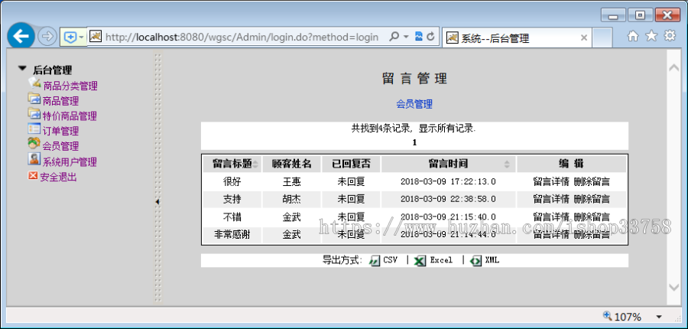Open the address bar search dropdown arrow

[x=406, y=37]
